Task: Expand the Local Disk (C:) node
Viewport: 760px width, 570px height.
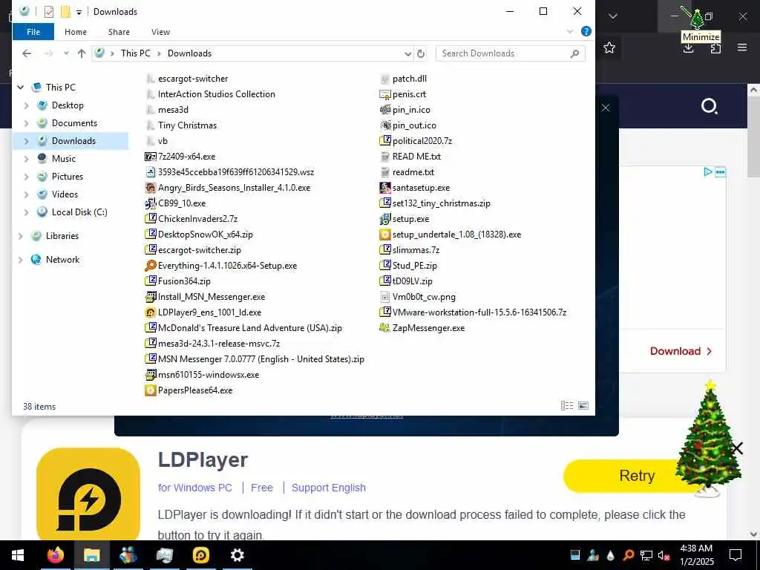Action: [x=26, y=212]
